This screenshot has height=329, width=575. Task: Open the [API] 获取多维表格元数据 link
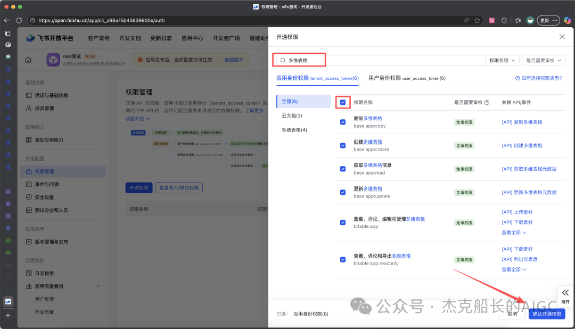point(529,169)
